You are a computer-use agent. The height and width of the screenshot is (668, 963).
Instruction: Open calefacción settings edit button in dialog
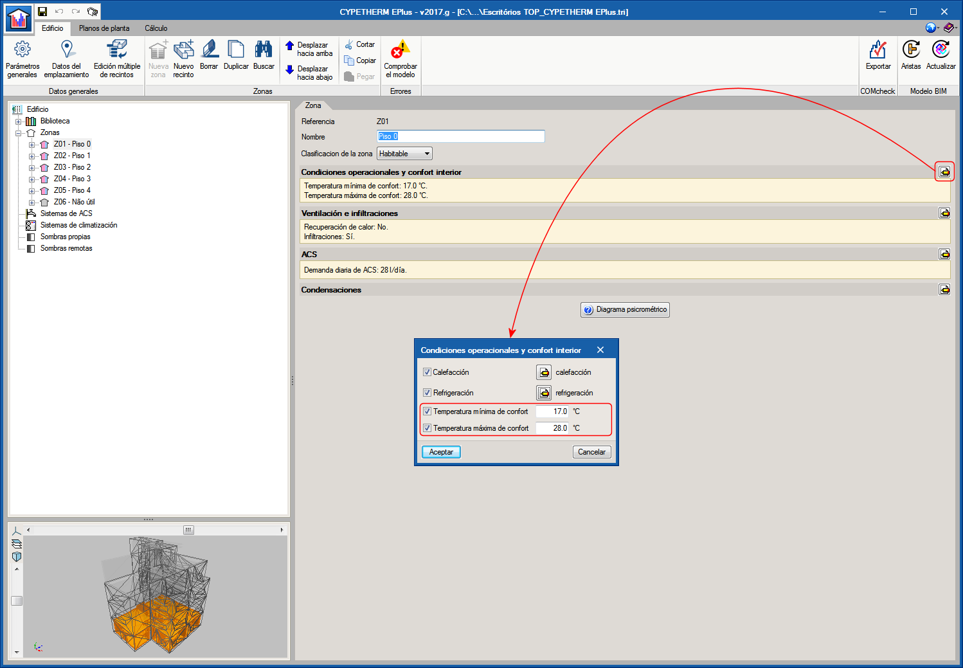tap(544, 372)
